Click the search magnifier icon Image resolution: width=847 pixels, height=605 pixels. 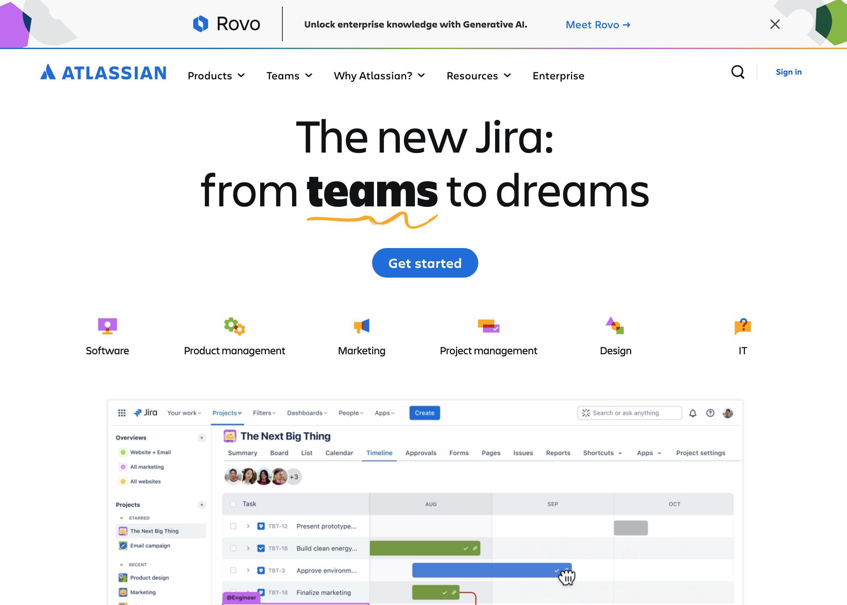738,72
